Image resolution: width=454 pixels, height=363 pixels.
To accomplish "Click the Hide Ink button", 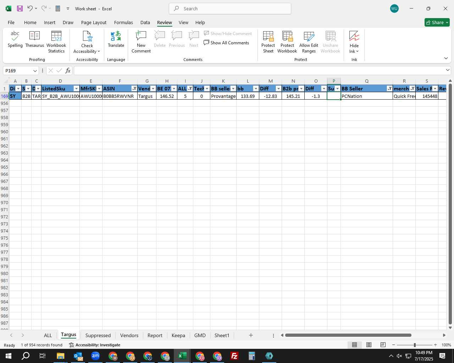I will tap(354, 42).
